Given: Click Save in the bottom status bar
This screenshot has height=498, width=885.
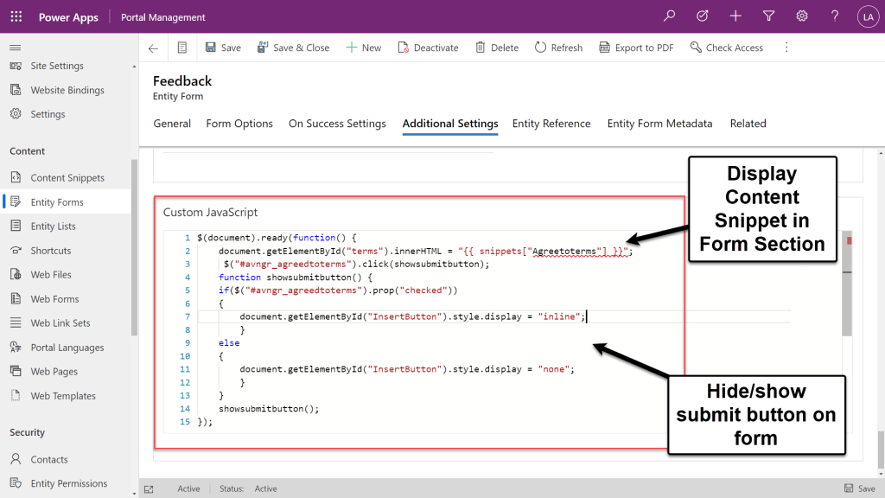Looking at the screenshot, I should coord(859,488).
